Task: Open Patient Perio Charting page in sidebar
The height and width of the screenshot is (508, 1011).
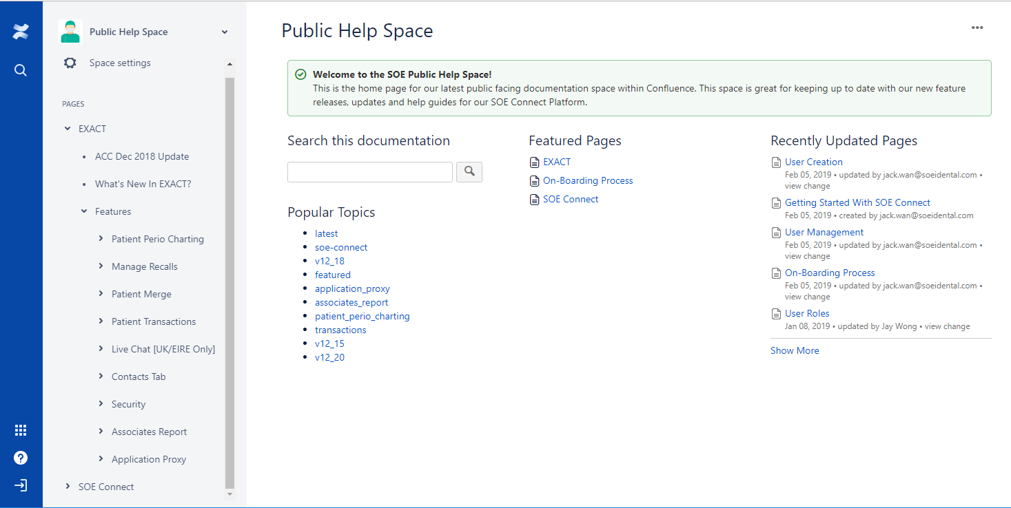Action: pyautogui.click(x=158, y=239)
